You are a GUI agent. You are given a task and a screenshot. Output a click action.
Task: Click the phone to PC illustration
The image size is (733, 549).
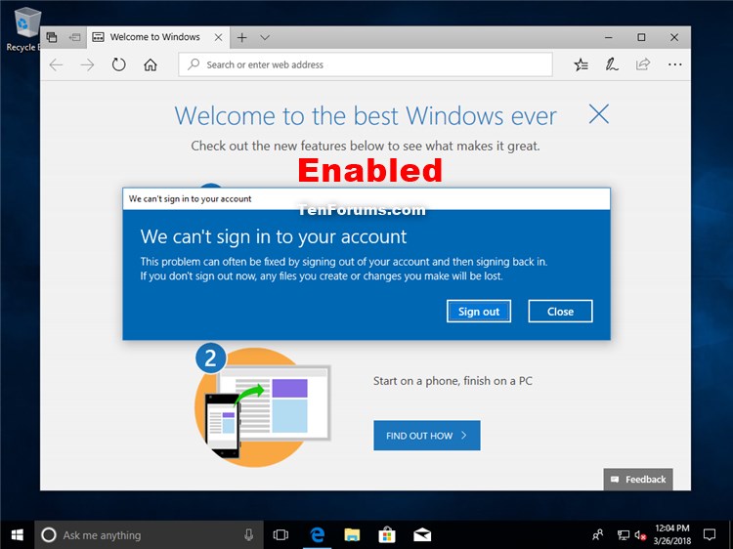(x=263, y=405)
